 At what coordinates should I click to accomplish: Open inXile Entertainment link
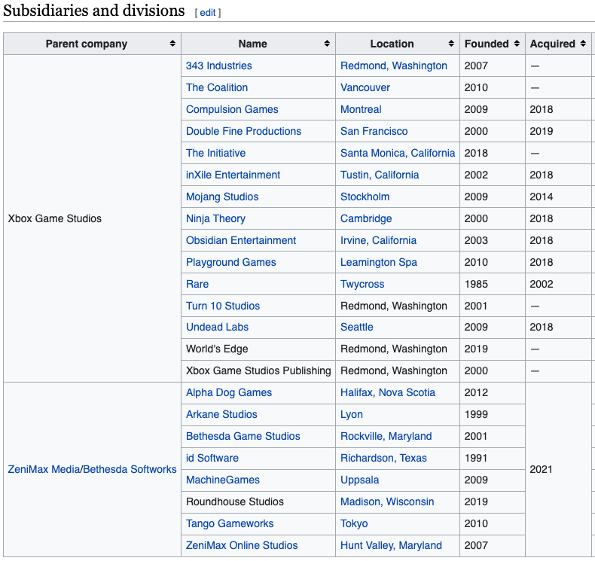coord(233,175)
